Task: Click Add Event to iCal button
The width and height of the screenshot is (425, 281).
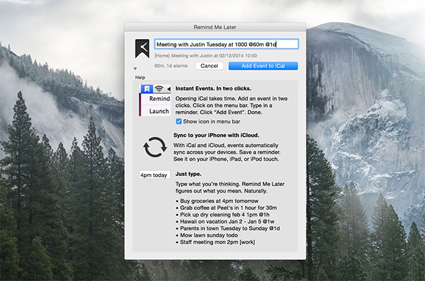Action: tap(263, 66)
